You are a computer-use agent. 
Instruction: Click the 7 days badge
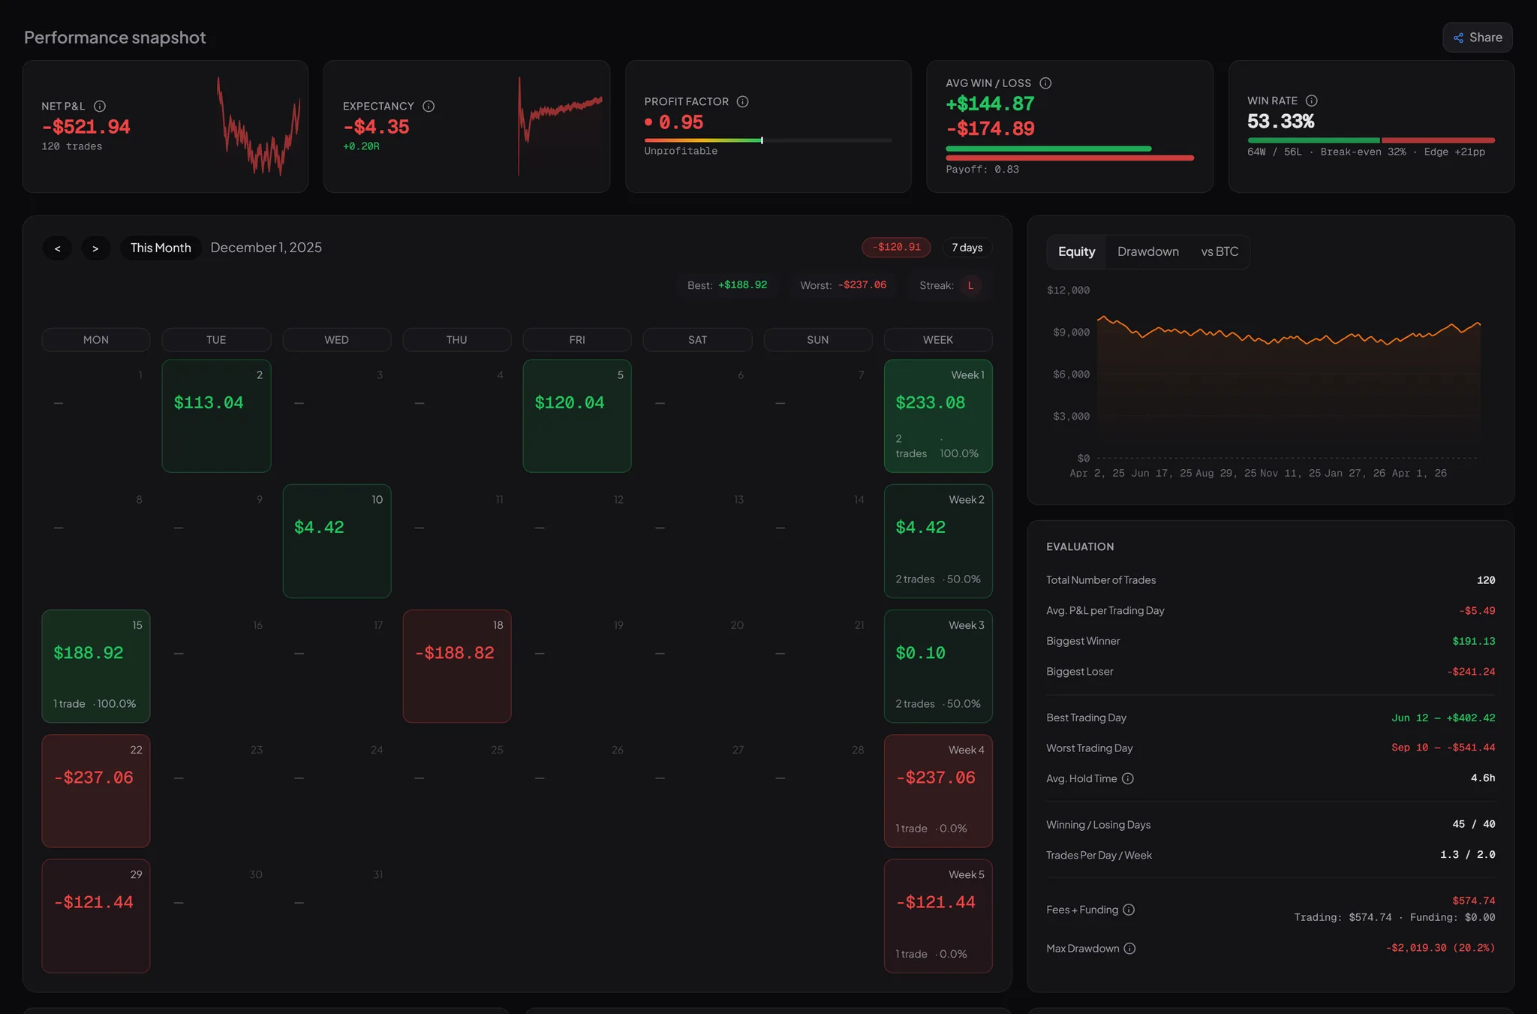pos(967,248)
